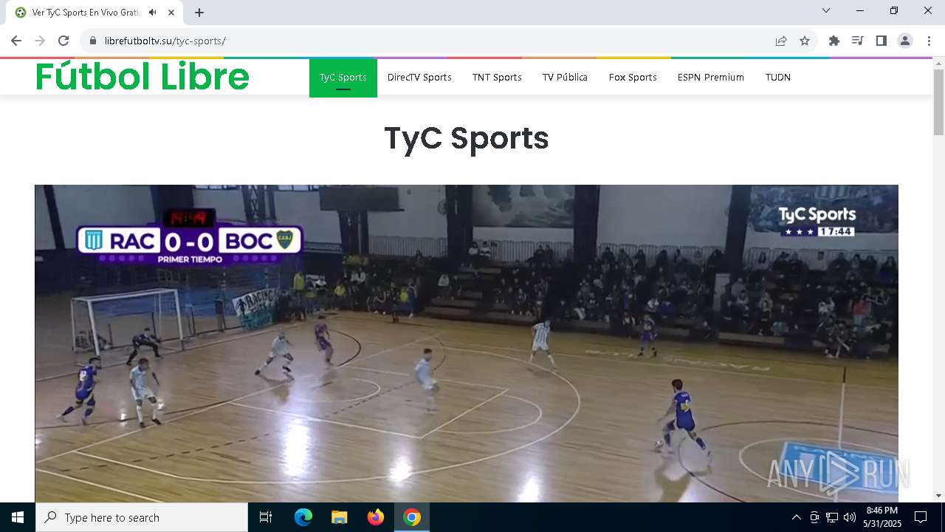The width and height of the screenshot is (945, 532).
Task: Click the taskbar search box
Action: click(142, 517)
